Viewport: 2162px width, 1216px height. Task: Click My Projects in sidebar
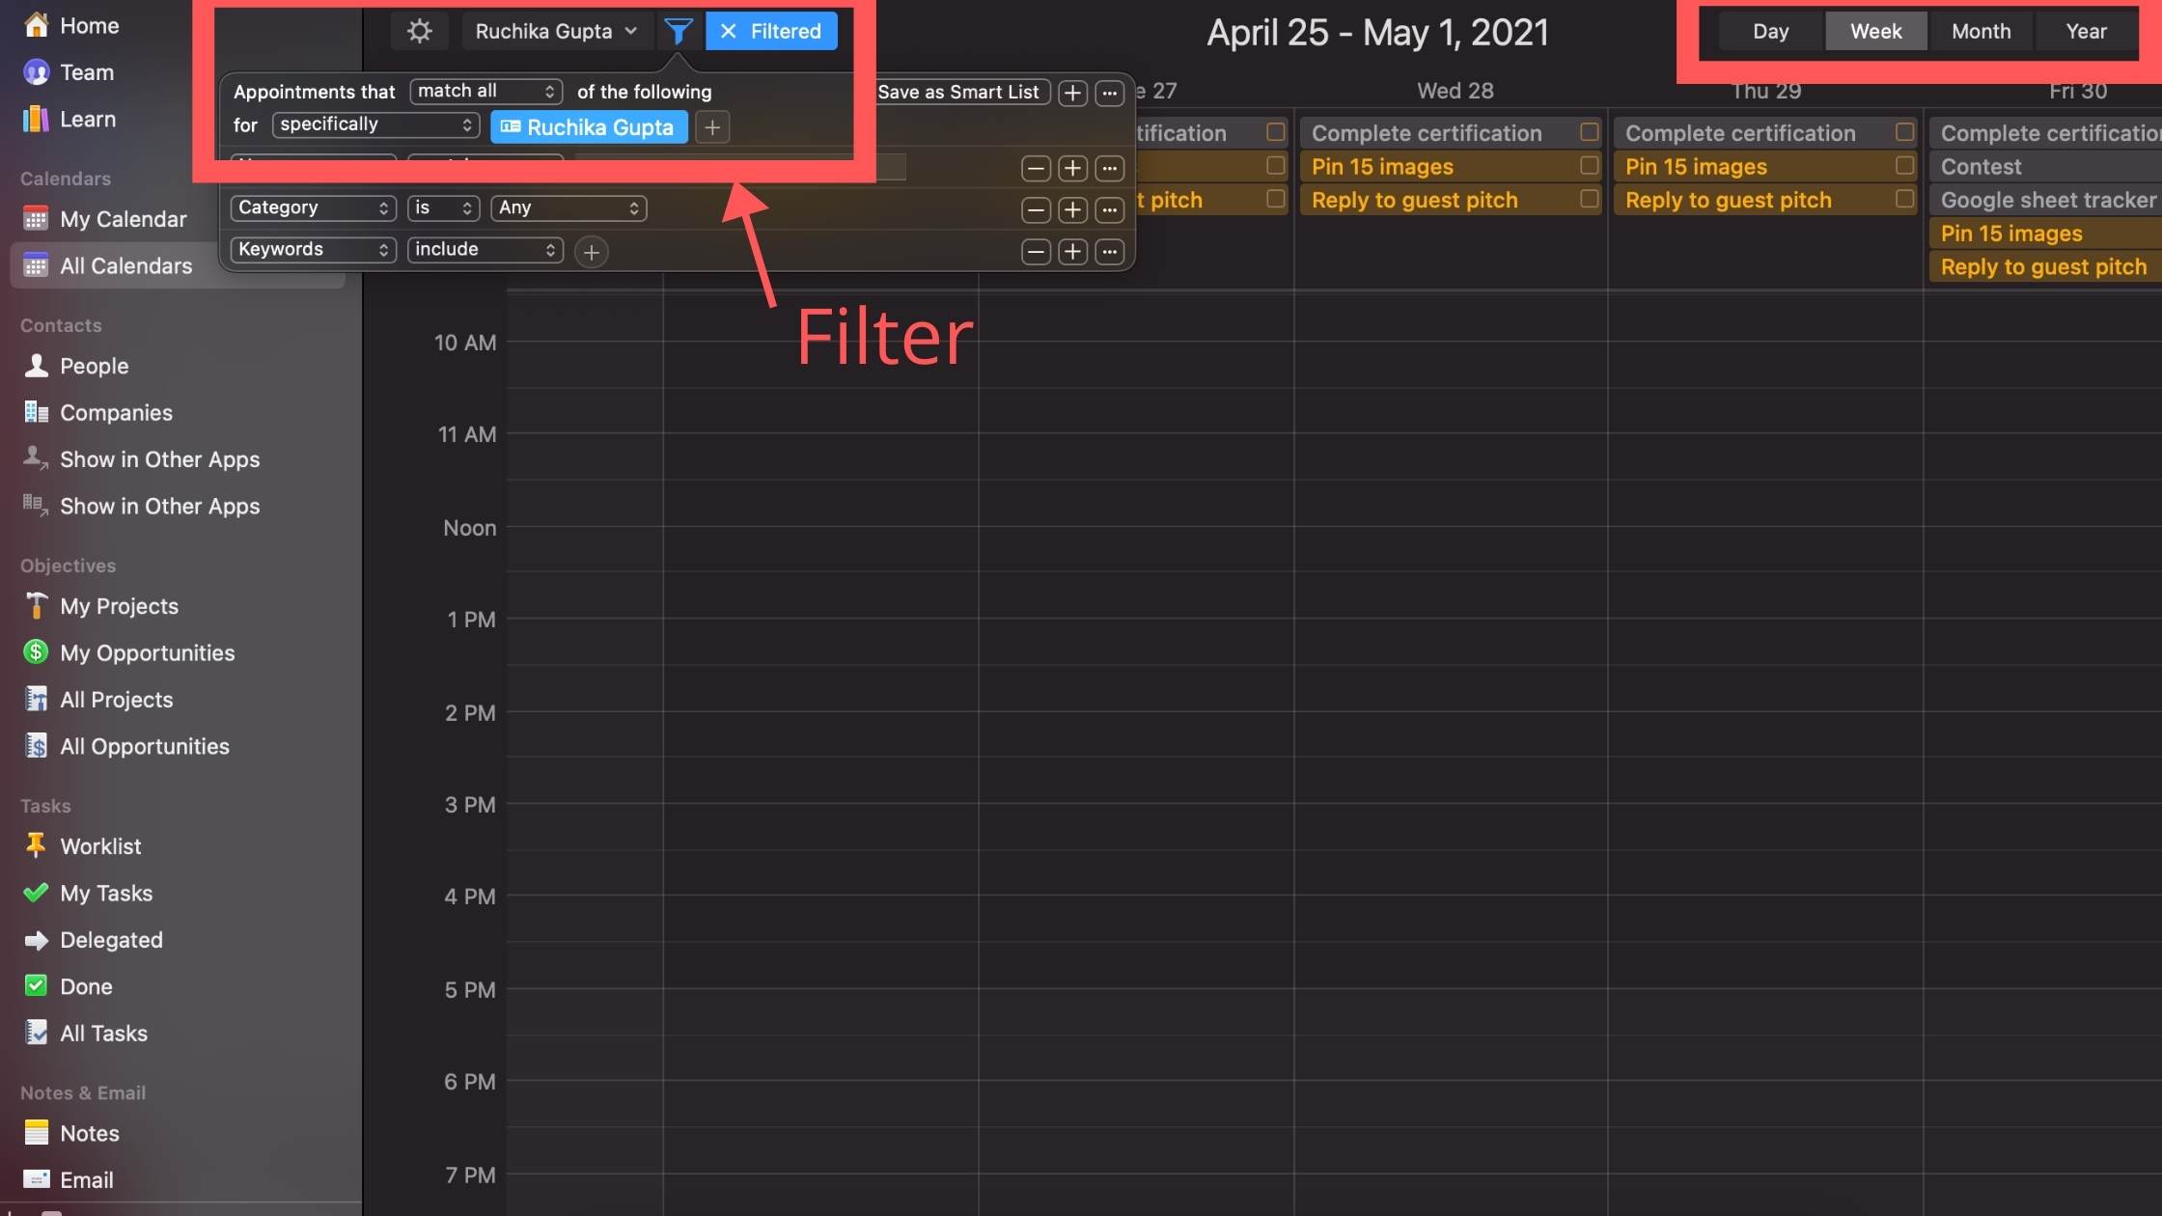119,606
